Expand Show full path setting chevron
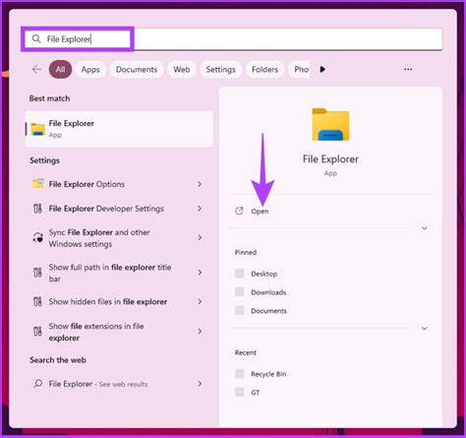This screenshot has width=466, height=438. click(x=200, y=273)
